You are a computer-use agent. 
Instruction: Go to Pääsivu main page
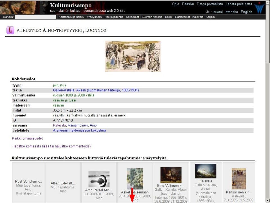click(188, 4)
